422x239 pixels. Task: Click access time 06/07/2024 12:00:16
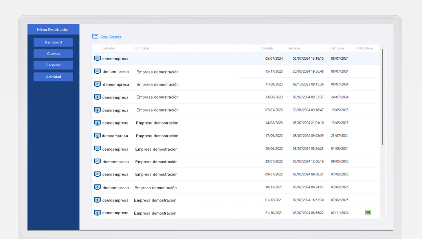tap(308, 161)
